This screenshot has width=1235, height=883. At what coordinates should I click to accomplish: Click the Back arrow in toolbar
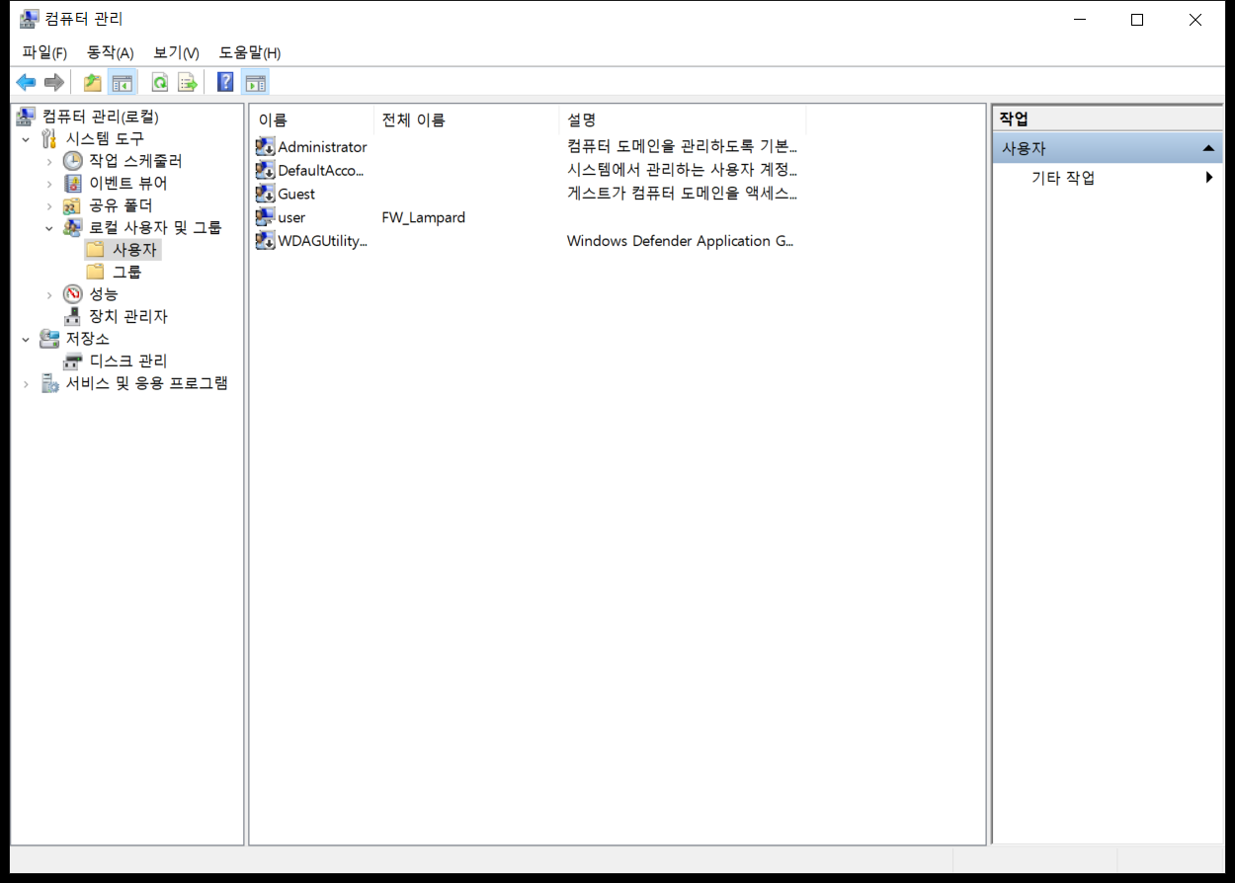[x=26, y=83]
